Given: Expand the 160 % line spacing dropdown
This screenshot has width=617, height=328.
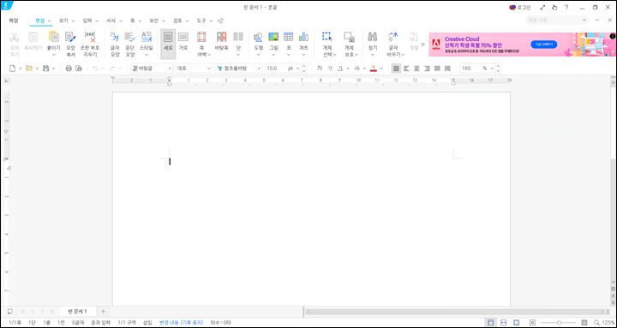Looking at the screenshot, I should (492, 69).
